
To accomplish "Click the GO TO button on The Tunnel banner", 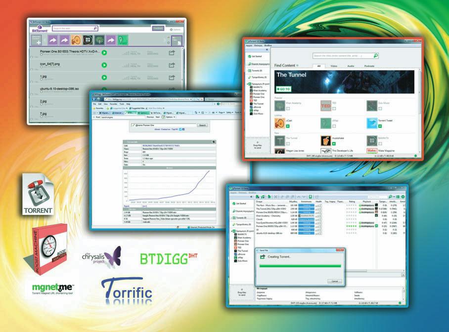I will coord(283,89).
